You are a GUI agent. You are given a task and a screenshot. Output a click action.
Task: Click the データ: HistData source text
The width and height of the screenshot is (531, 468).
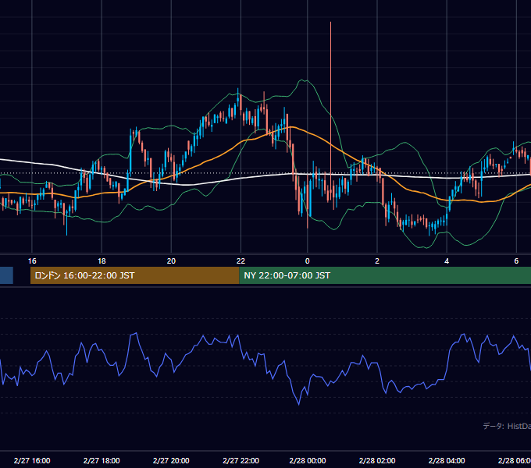[507, 426]
